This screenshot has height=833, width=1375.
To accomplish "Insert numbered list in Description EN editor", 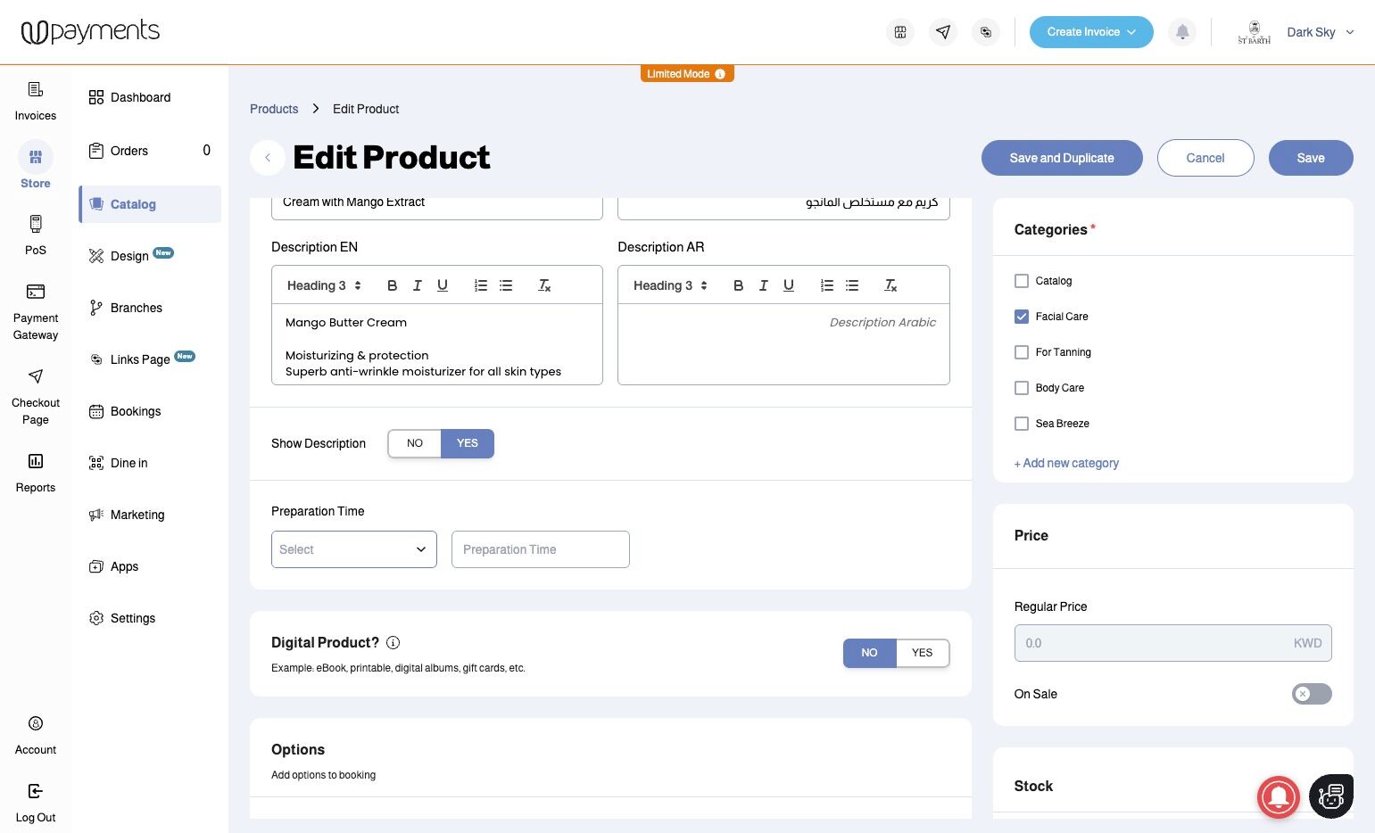I will coord(481,285).
